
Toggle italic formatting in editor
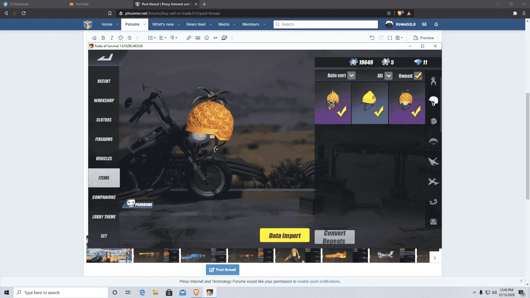112,38
